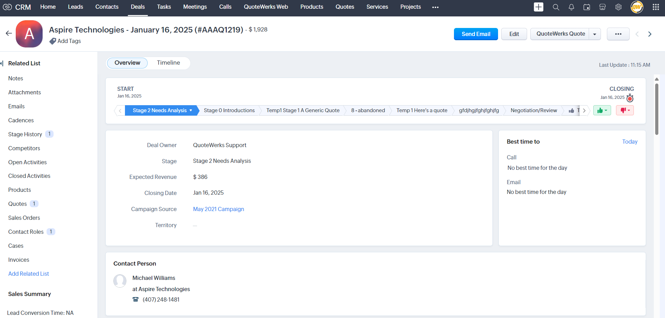The width and height of the screenshot is (665, 318).
Task: Open the calendar icon in top bar
Action: point(587,7)
